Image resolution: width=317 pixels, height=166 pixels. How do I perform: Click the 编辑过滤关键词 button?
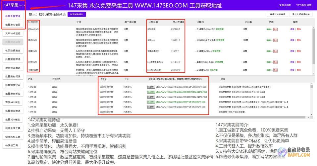tap(278, 14)
